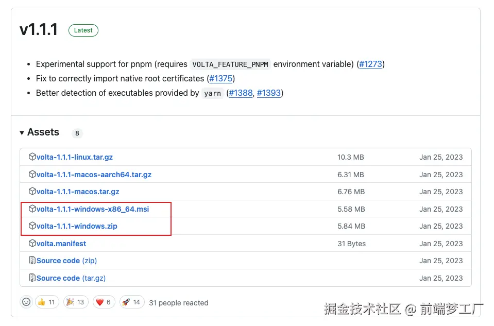Click the date in Source code (zip) row
The image size is (494, 326).
coord(441,261)
